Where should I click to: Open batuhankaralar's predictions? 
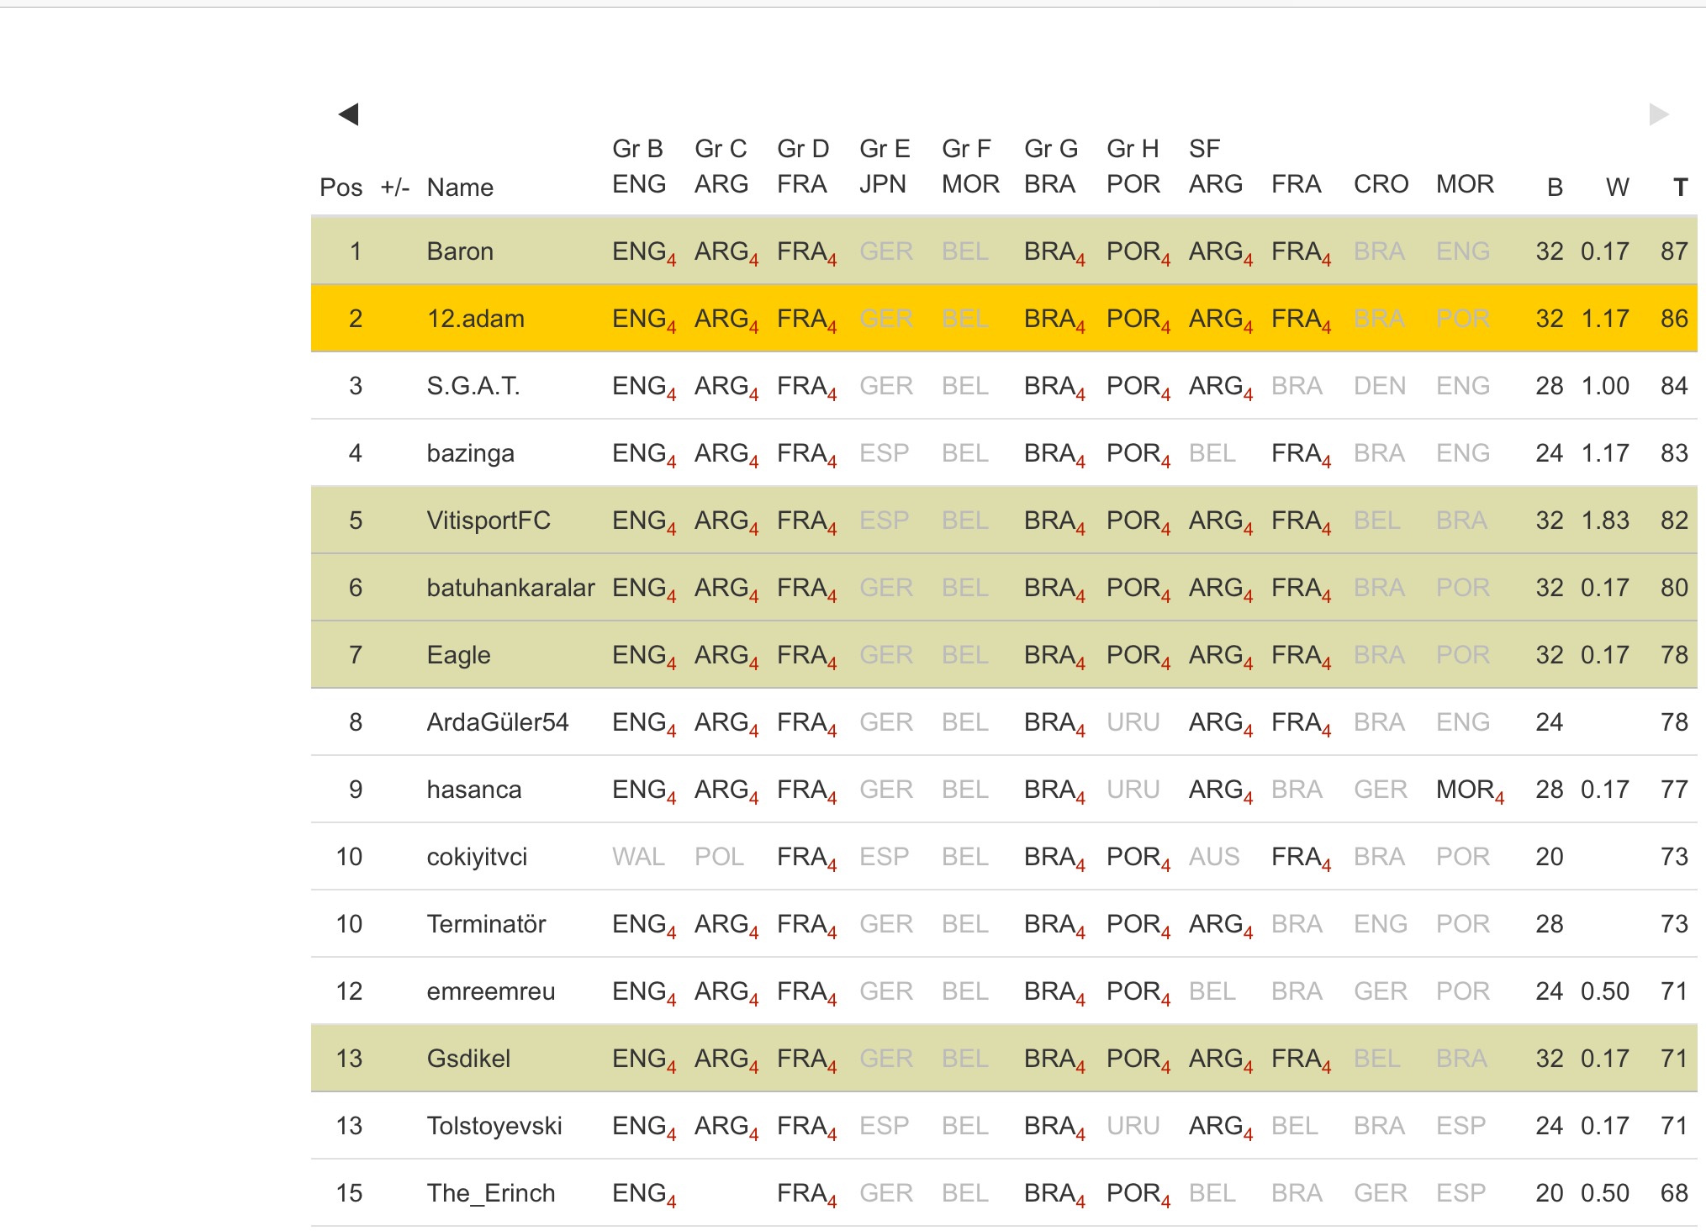510,588
